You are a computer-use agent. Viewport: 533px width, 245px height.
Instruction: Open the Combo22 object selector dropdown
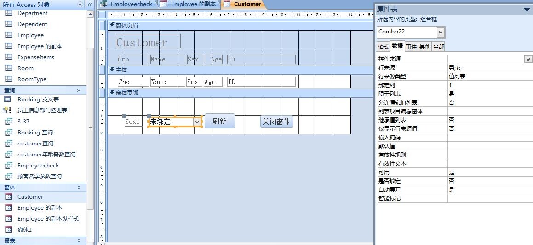441,32
